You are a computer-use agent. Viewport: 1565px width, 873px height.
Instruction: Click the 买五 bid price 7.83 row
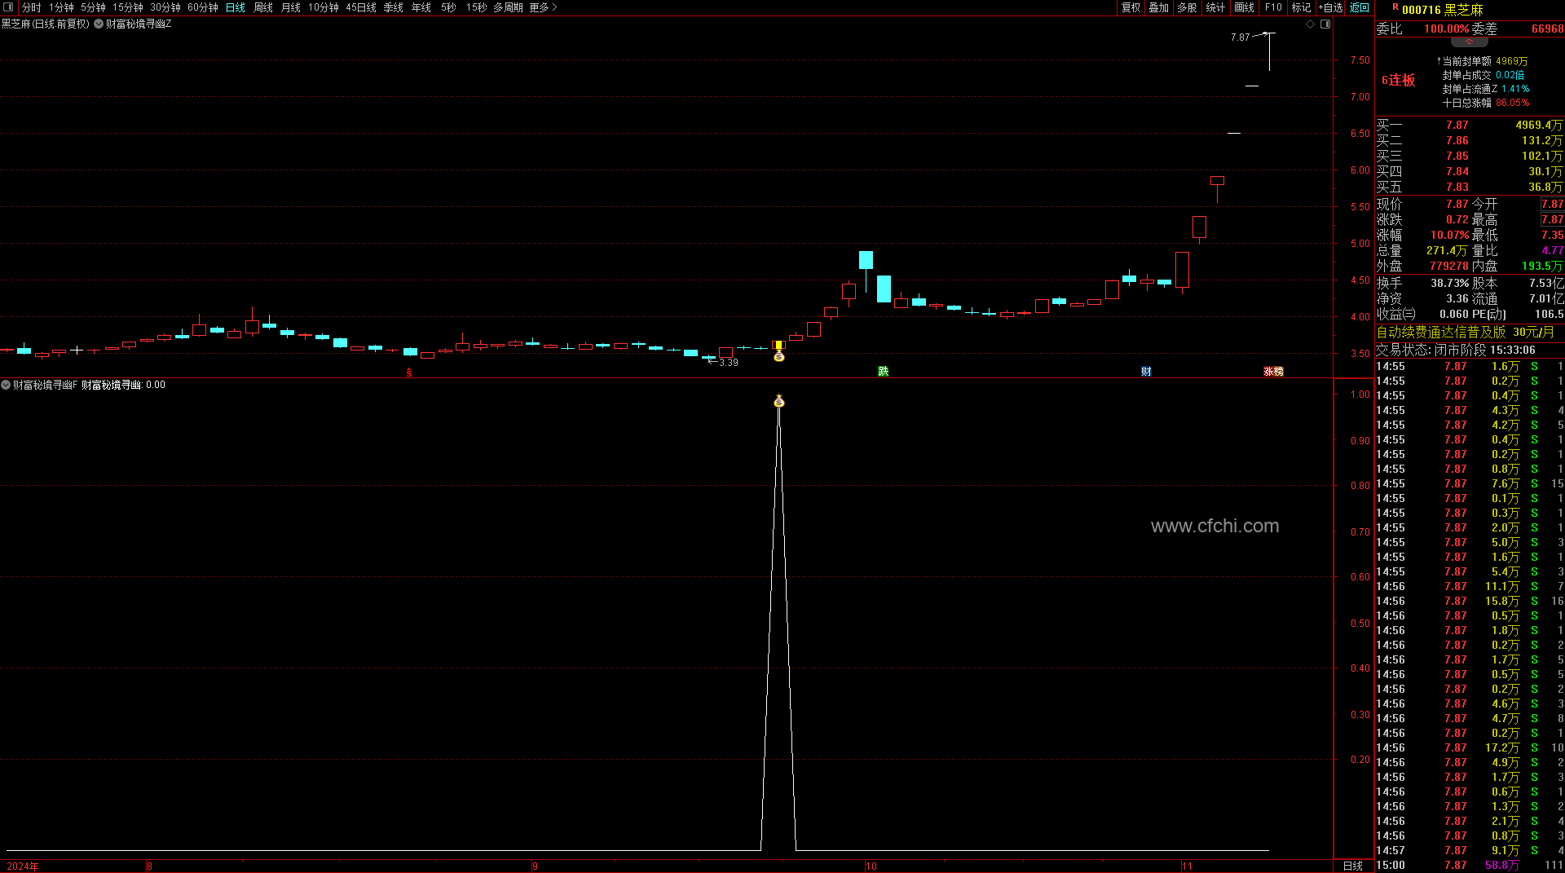coord(1469,187)
